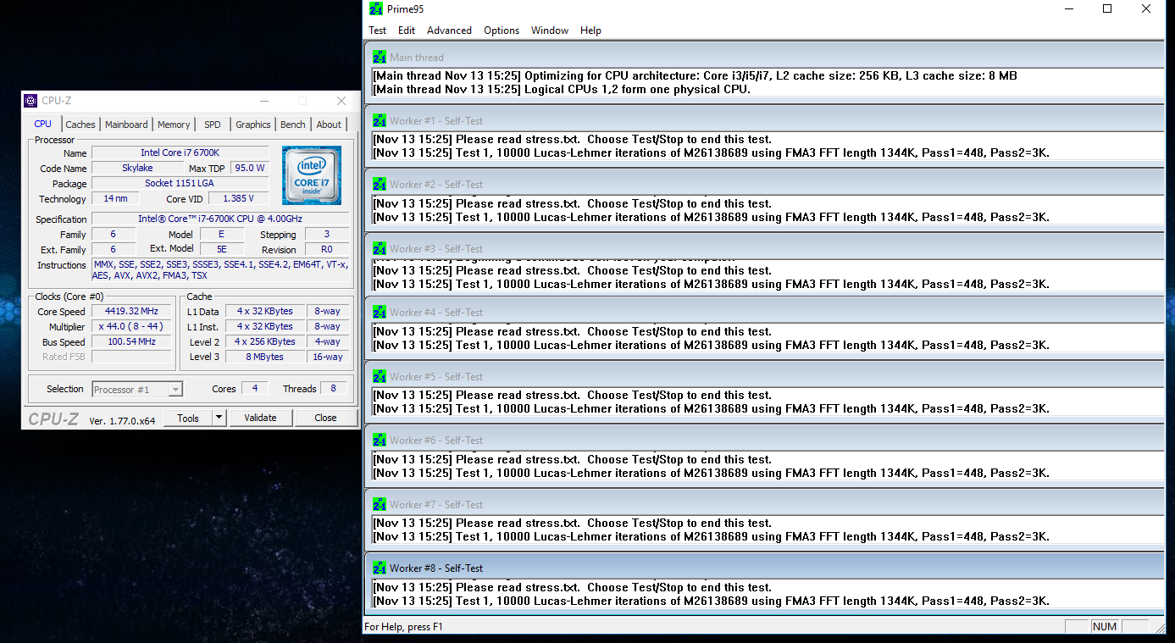Click the Worker #2 Self-Test window icon
This screenshot has width=1175, height=643.
tap(380, 185)
